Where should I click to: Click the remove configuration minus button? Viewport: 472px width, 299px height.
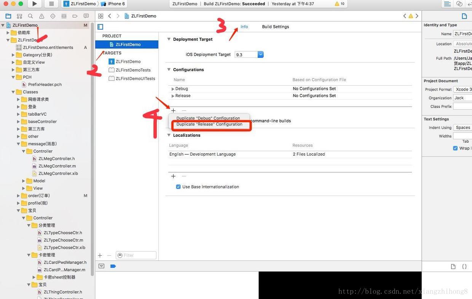[184, 110]
